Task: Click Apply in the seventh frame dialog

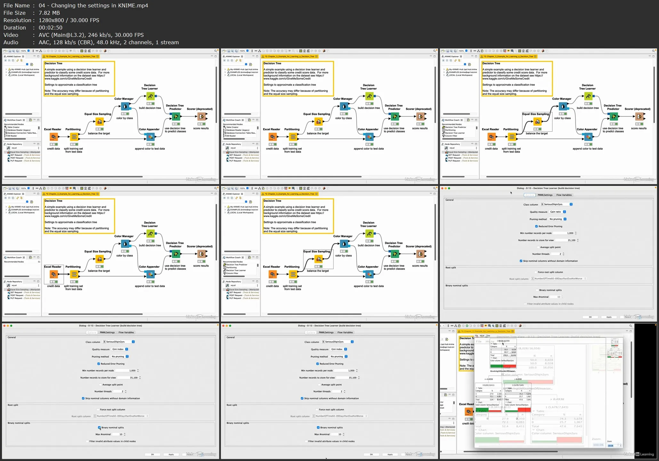Action: pos(171,454)
